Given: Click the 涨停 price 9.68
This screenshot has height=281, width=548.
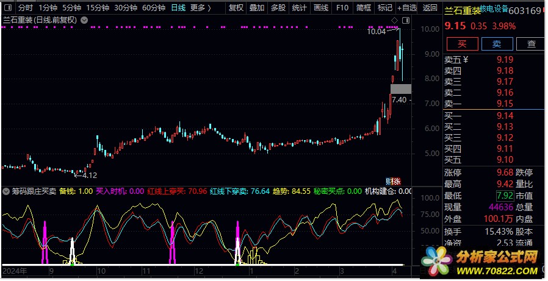Looking at the screenshot, I should pyautogui.click(x=505, y=173).
